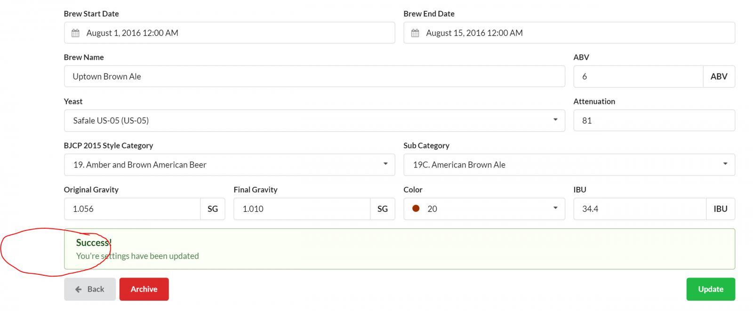This screenshot has width=753, height=311.
Task: Click the ABV value field
Action: 638,76
